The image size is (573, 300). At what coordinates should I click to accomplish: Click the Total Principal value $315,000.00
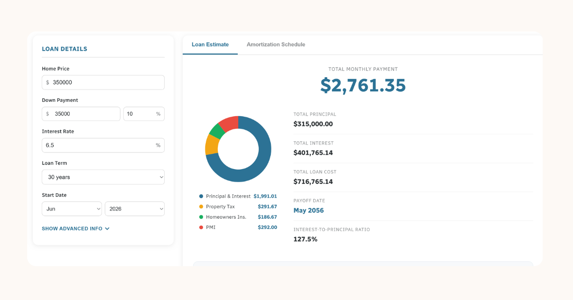[x=313, y=124]
